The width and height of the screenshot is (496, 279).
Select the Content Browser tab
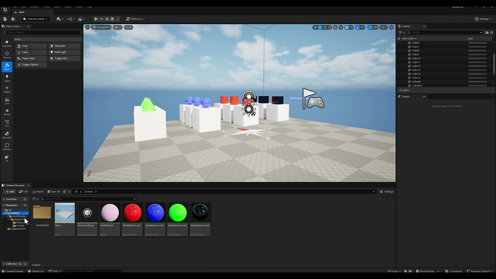[x=15, y=185]
